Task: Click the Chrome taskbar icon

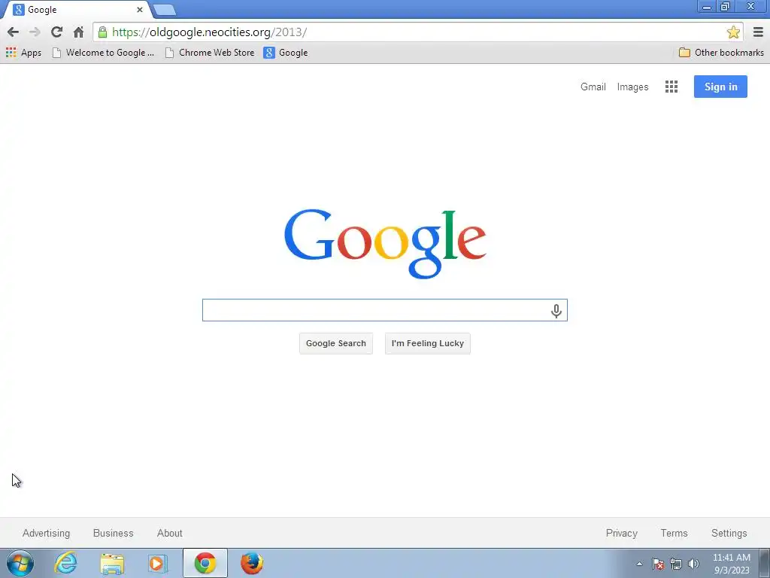Action: 205,563
